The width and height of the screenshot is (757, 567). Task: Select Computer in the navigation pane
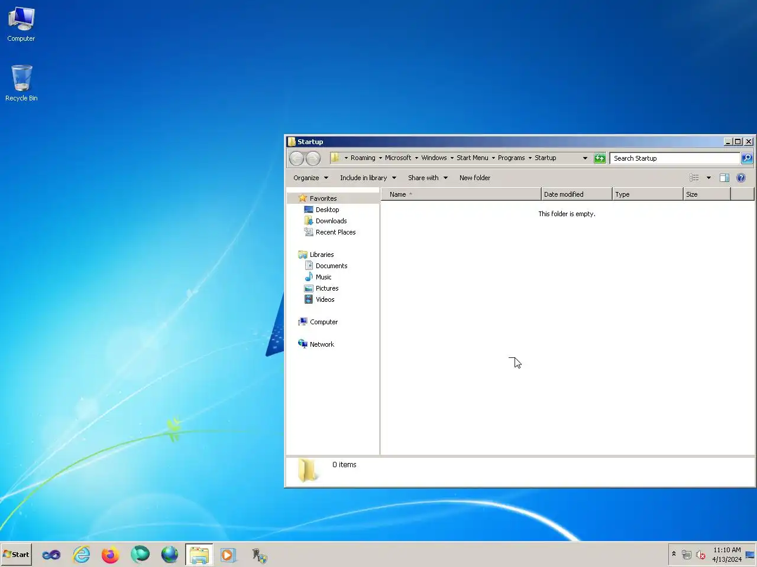pos(324,322)
